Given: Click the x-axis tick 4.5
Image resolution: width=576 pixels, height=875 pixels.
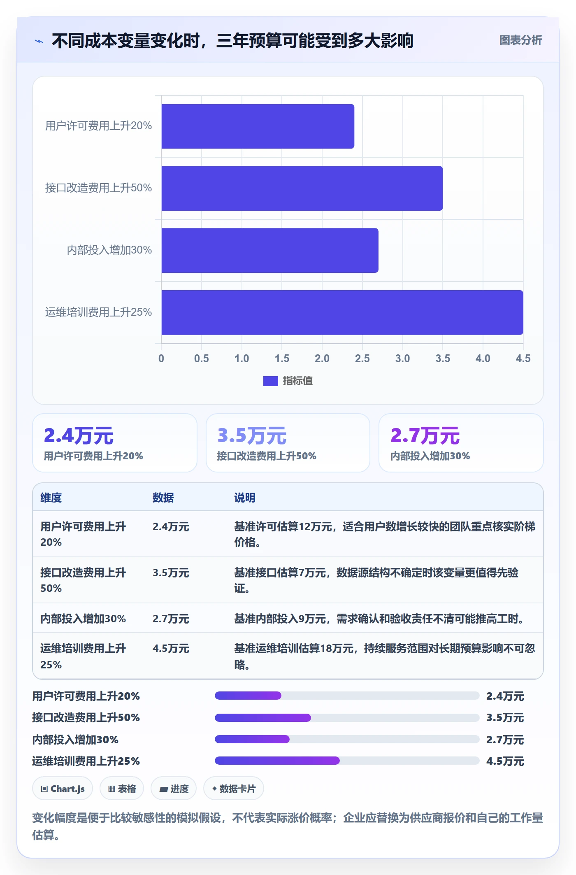Looking at the screenshot, I should point(523,358).
